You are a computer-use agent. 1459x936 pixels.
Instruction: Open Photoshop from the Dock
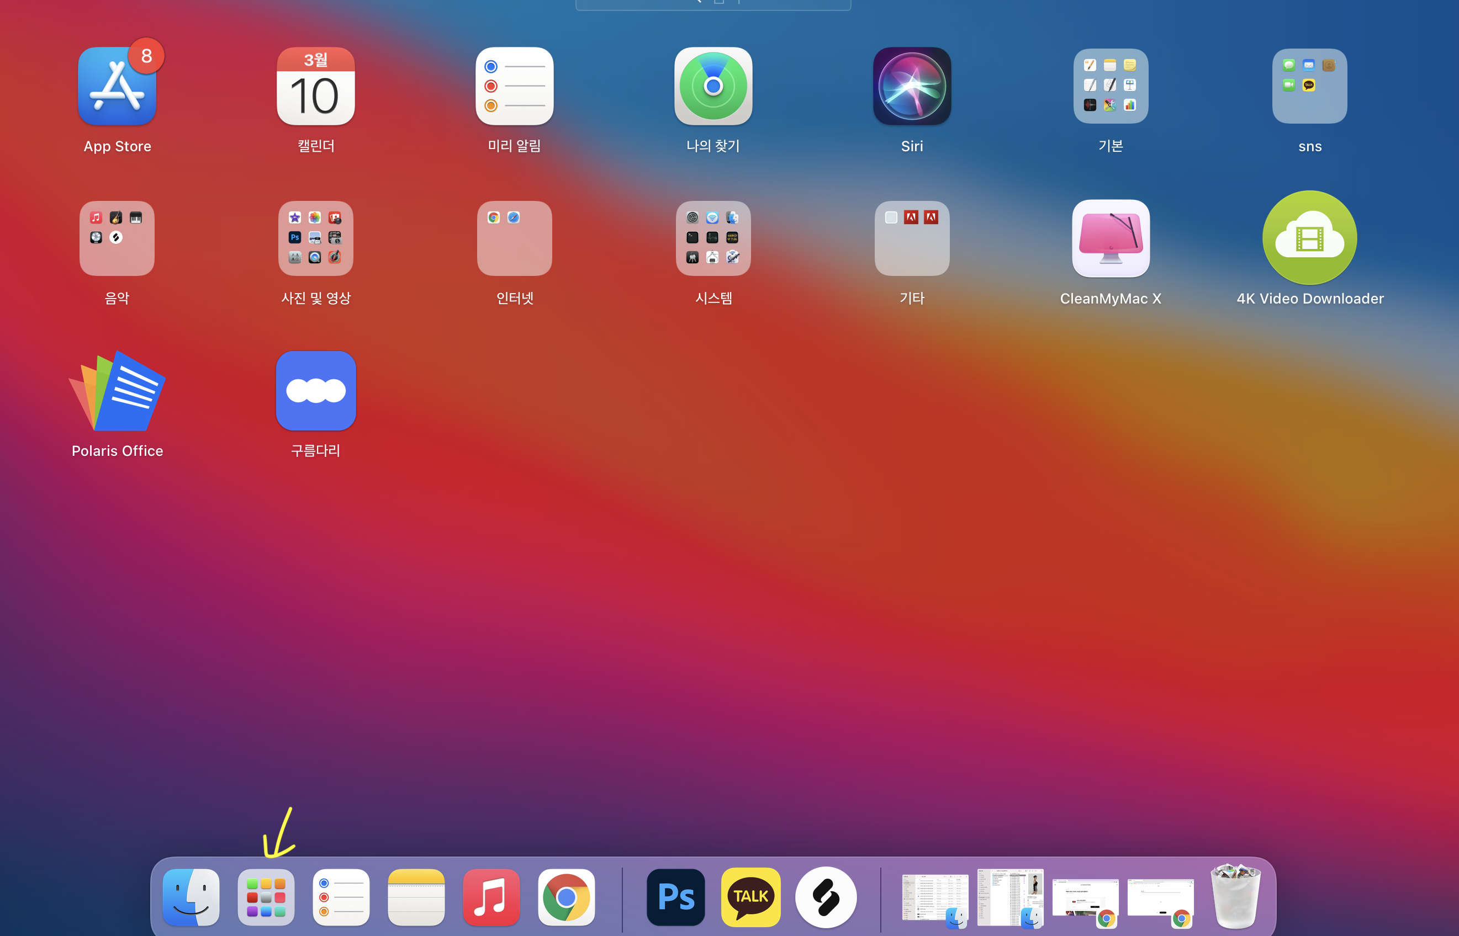pos(676,897)
